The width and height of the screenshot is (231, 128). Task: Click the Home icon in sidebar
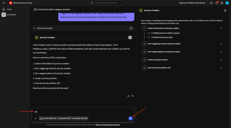click(x=4, y=9)
